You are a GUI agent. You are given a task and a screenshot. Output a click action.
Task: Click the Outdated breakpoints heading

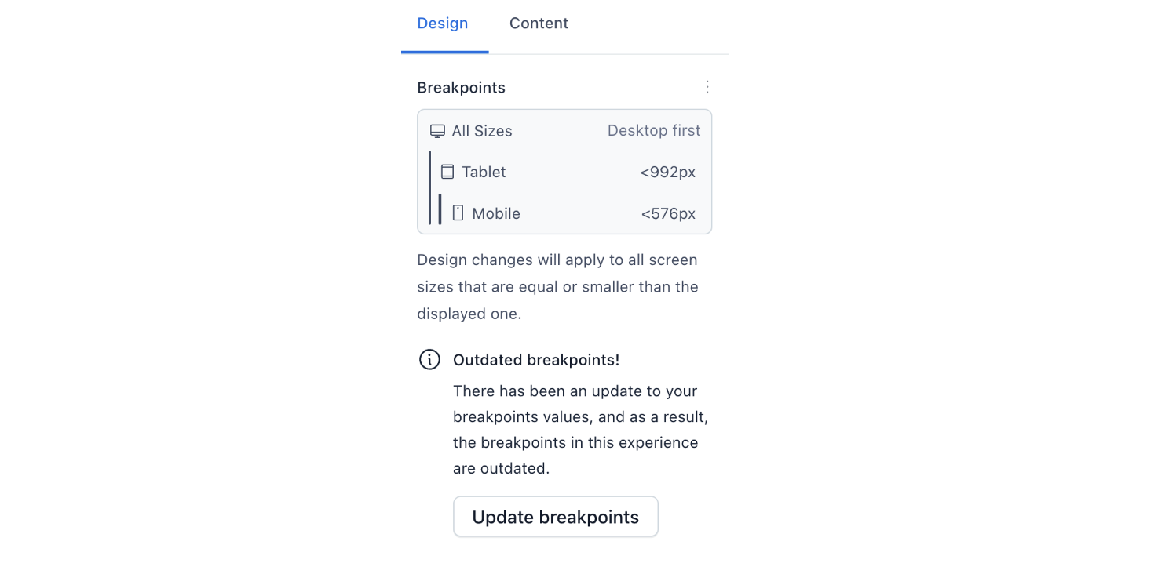pos(536,359)
